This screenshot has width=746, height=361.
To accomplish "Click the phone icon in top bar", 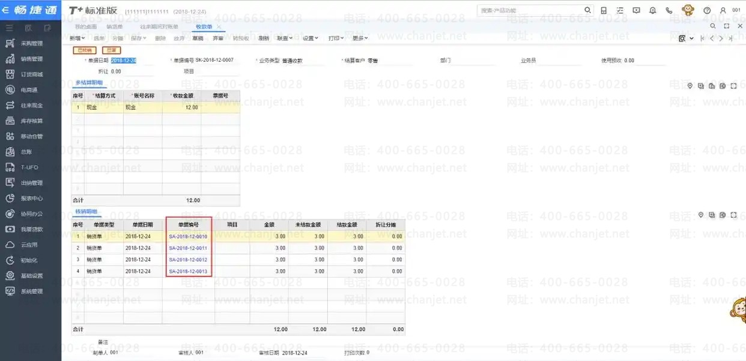I will (669, 10).
